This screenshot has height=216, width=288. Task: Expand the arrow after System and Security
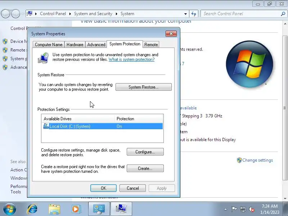pos(116,14)
